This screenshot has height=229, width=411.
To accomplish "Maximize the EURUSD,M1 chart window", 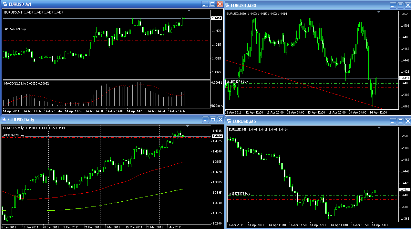I will pos(212,4).
